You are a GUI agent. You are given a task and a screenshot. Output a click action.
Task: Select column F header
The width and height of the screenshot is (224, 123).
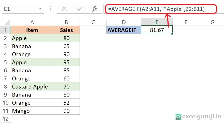click(186, 22)
